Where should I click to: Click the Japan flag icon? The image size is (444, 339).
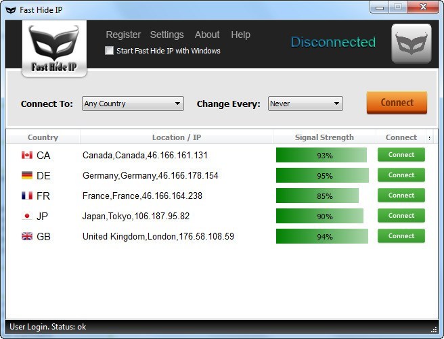click(x=27, y=216)
